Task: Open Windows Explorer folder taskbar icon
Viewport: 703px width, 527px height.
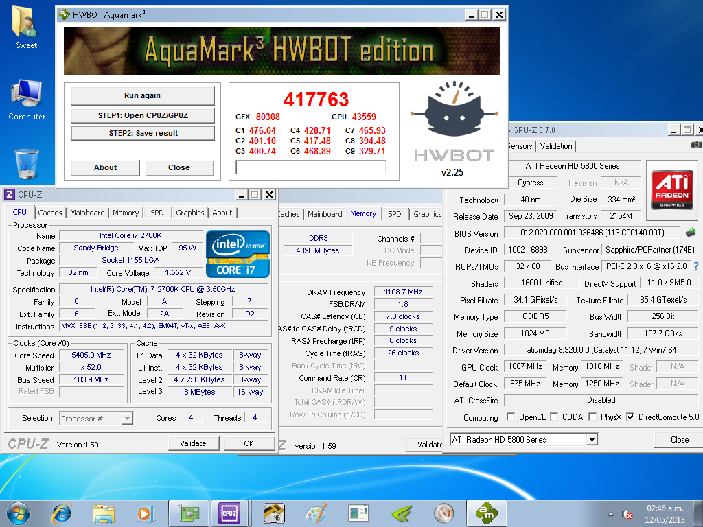Action: click(104, 513)
